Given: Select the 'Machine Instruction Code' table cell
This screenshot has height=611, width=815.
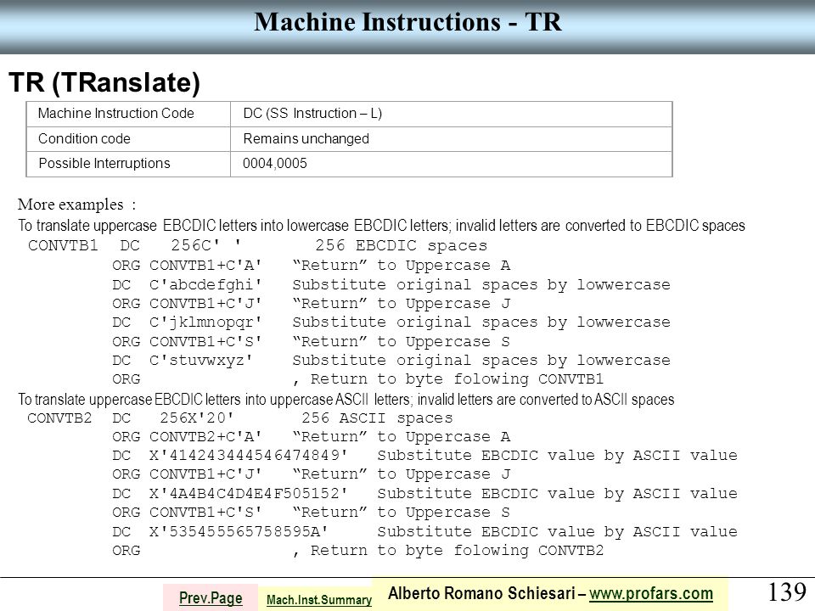Looking at the screenshot, I should click(x=128, y=114).
